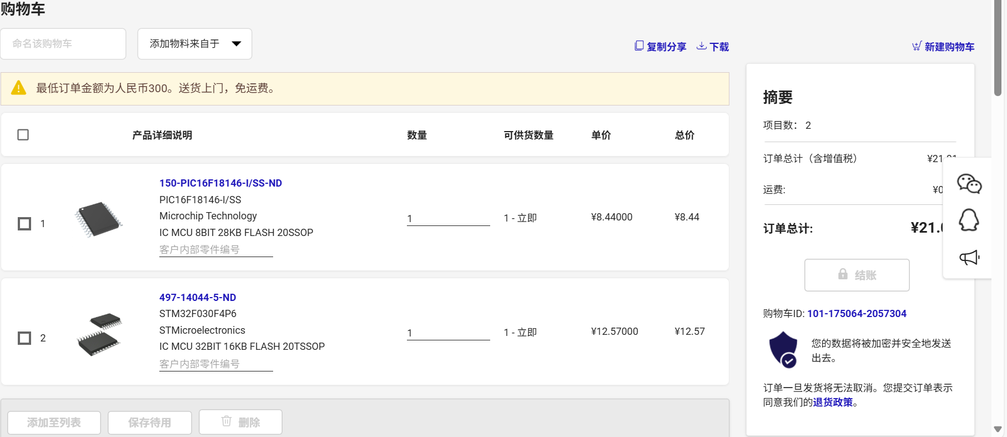Click unit price ¥12.57000

tap(615, 331)
